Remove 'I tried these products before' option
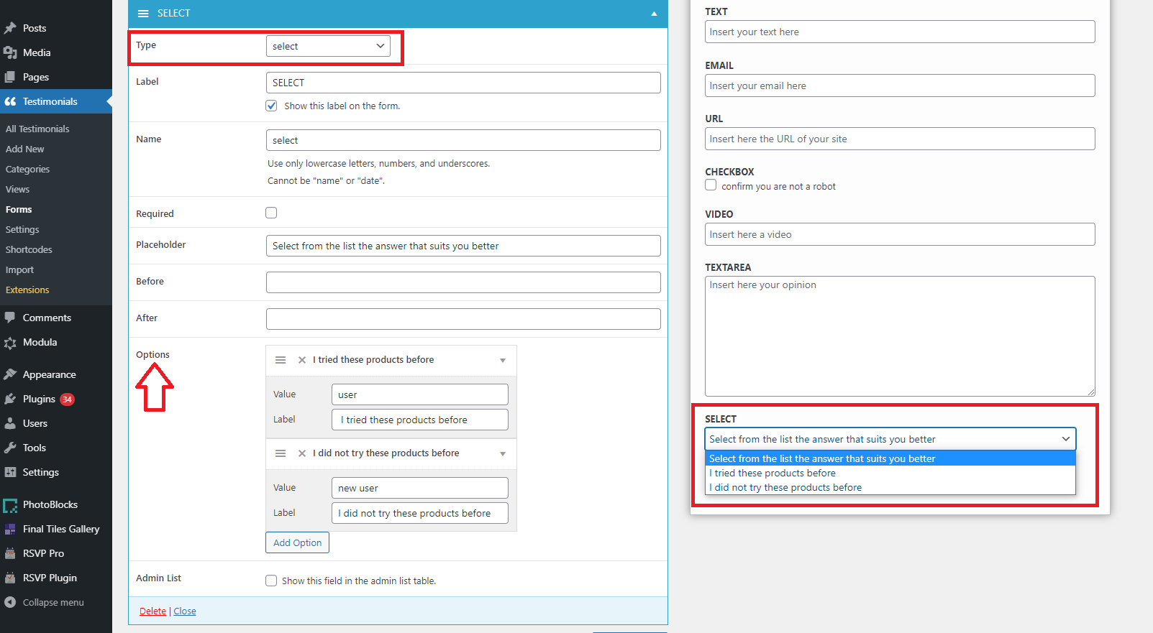 coord(302,360)
